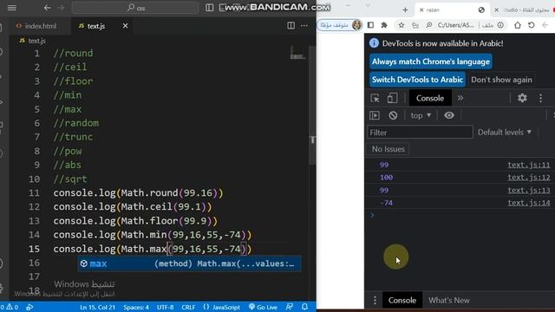
Task: Go forward with VS Code arrow
Action: (x=61, y=8)
